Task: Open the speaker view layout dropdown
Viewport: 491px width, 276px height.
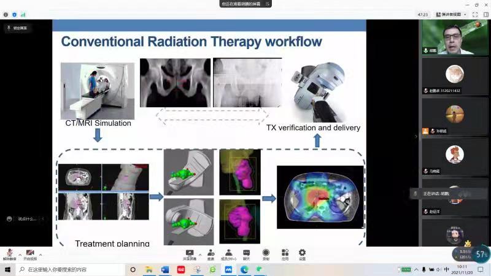Action: click(x=452, y=14)
